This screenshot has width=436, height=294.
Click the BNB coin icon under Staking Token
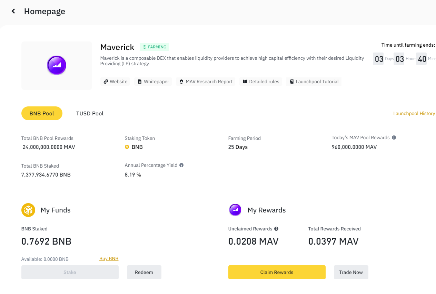127,147
